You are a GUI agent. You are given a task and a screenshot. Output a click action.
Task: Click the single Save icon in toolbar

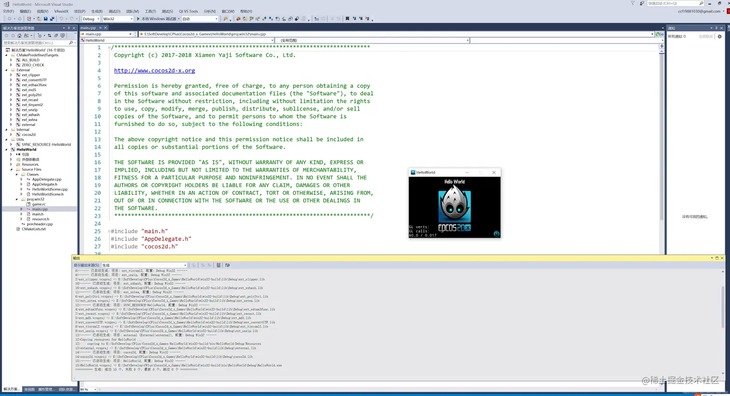click(x=45, y=19)
